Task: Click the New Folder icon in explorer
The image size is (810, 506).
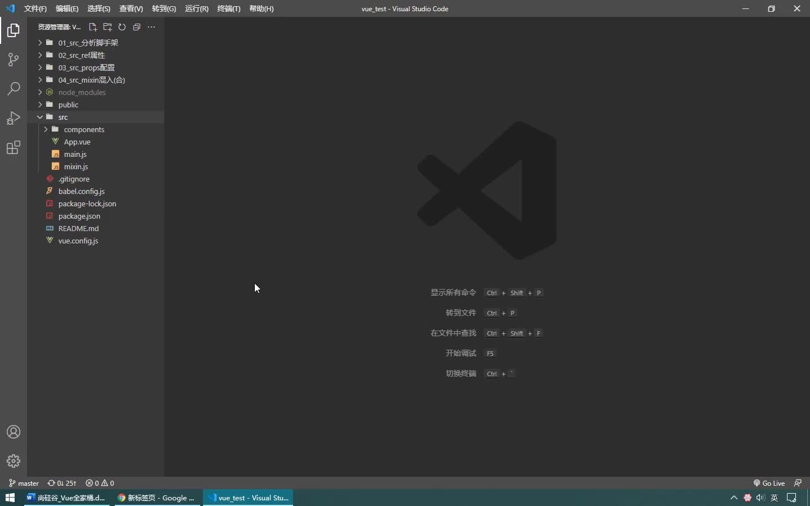Action: tap(107, 27)
